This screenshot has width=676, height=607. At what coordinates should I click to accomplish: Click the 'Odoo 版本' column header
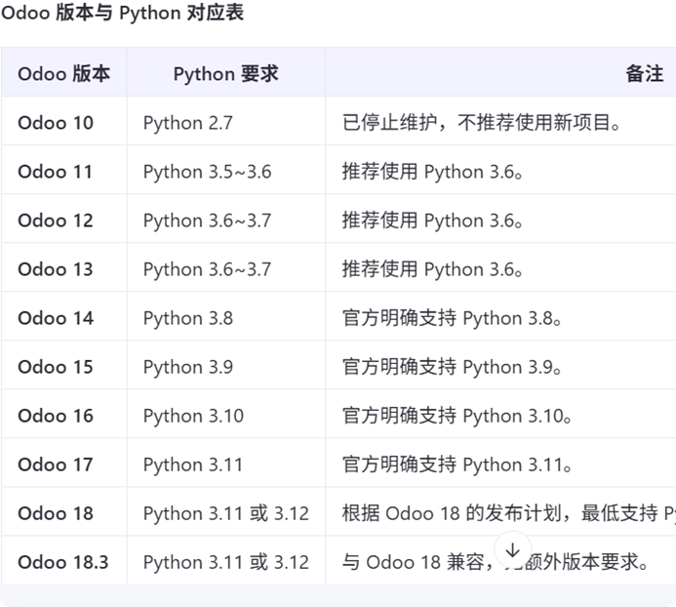tap(63, 74)
